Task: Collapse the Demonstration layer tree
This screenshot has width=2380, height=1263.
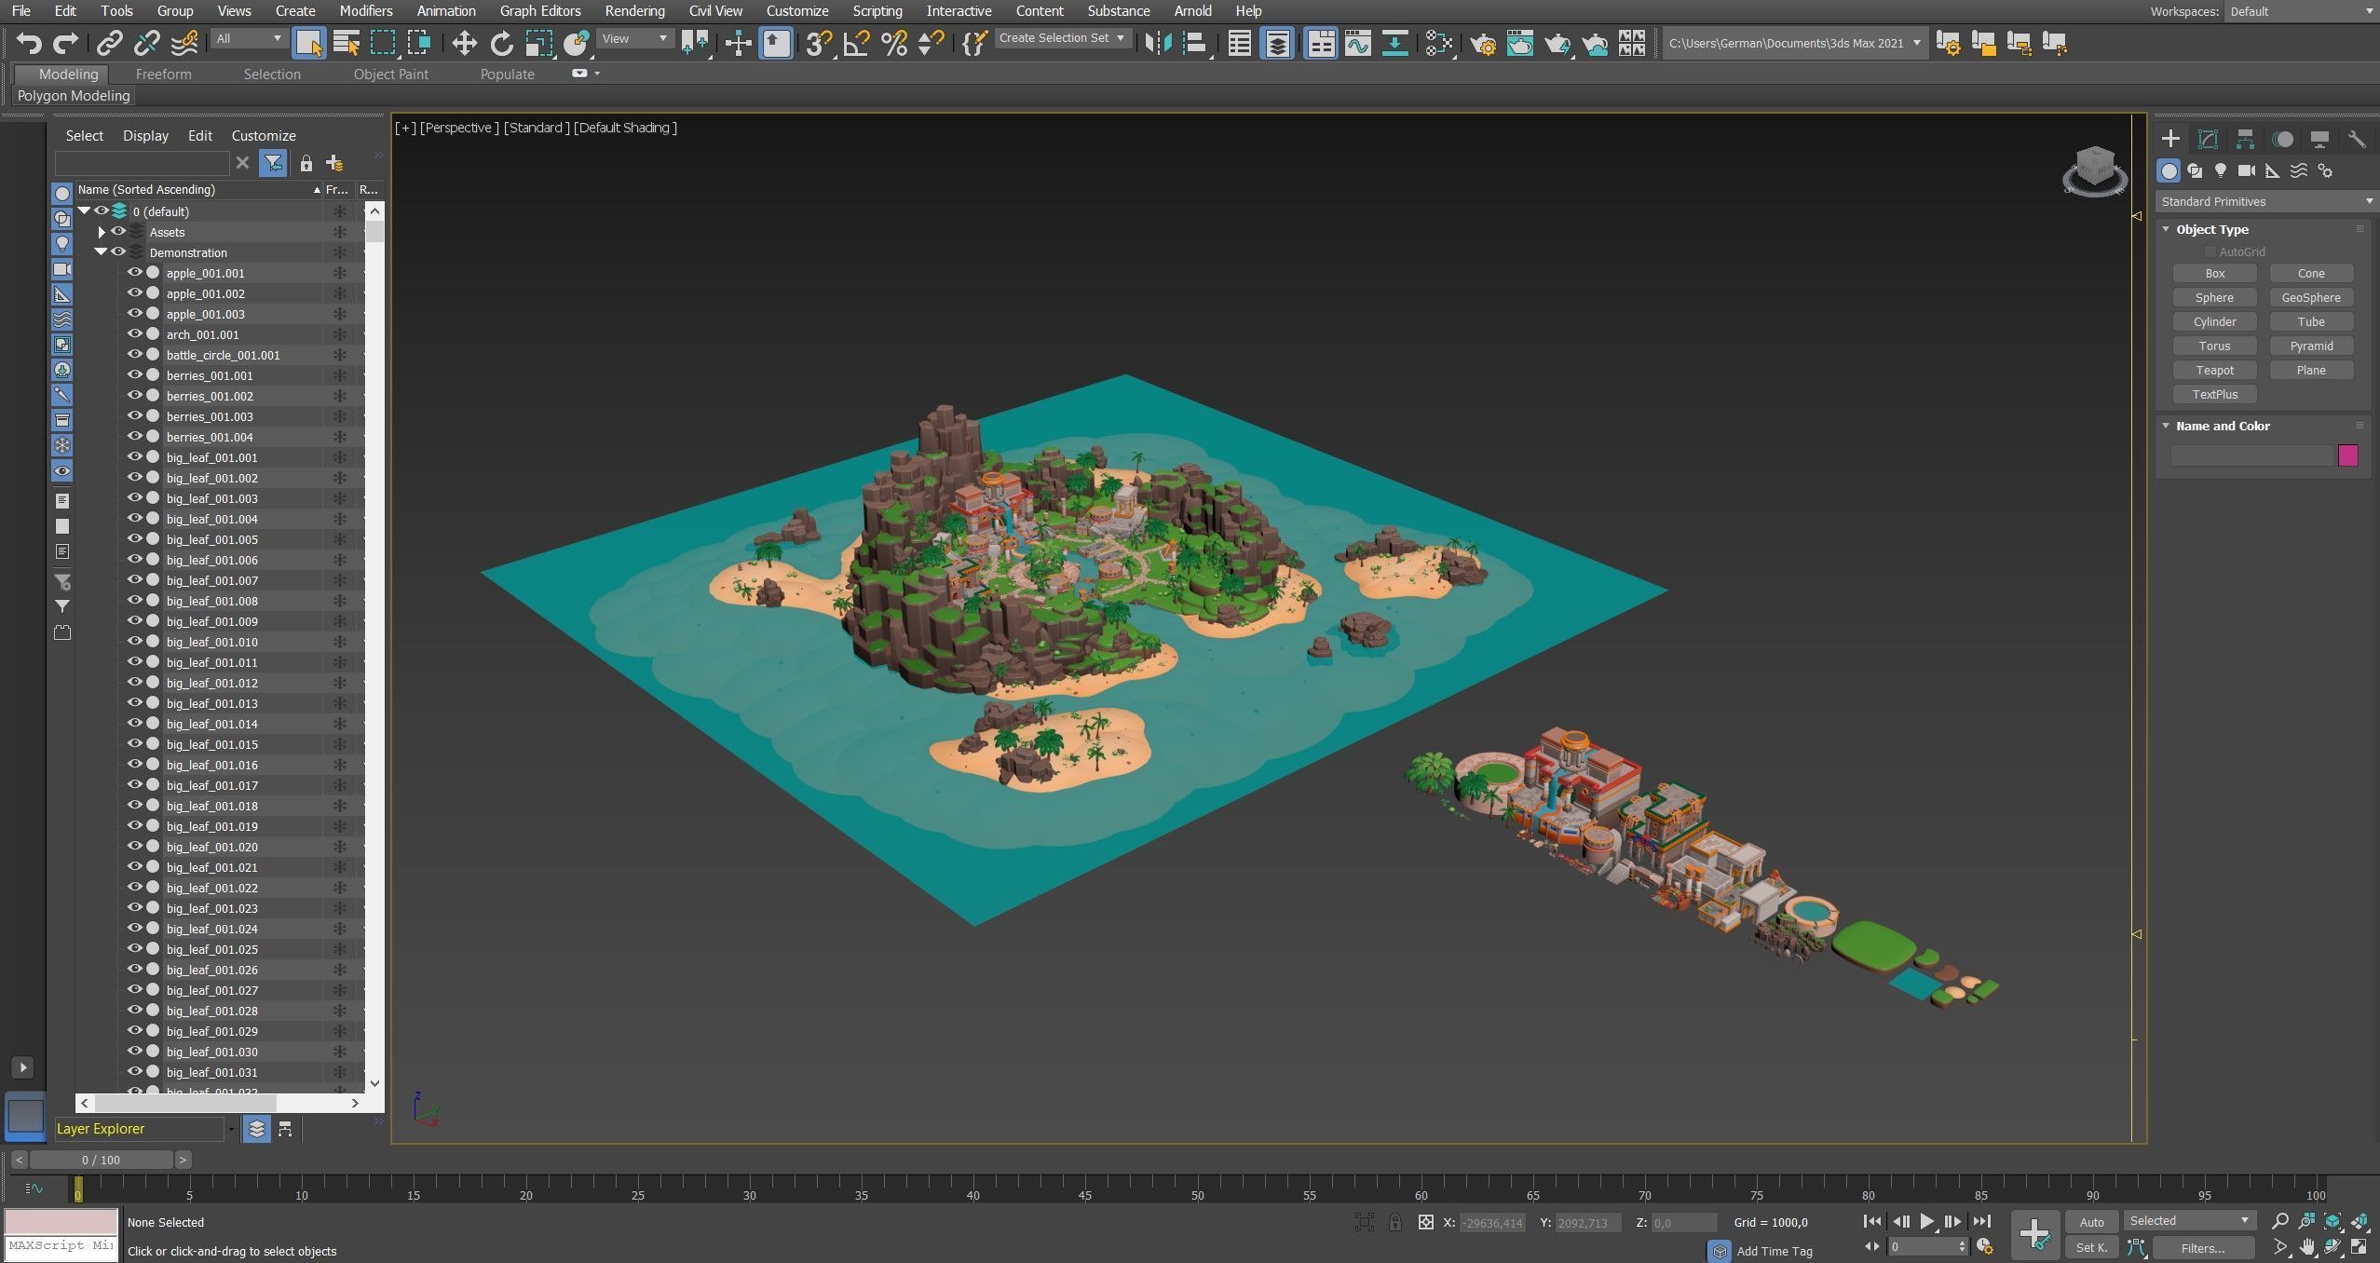Action: pos(101,252)
